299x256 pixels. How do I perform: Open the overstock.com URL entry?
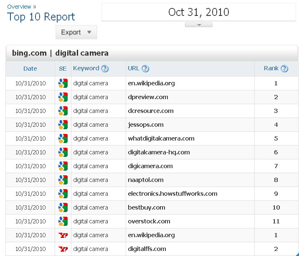(149, 221)
